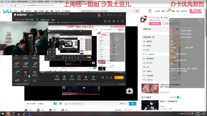
Task: Click the coin icon showing 547
Action: [38, 110]
